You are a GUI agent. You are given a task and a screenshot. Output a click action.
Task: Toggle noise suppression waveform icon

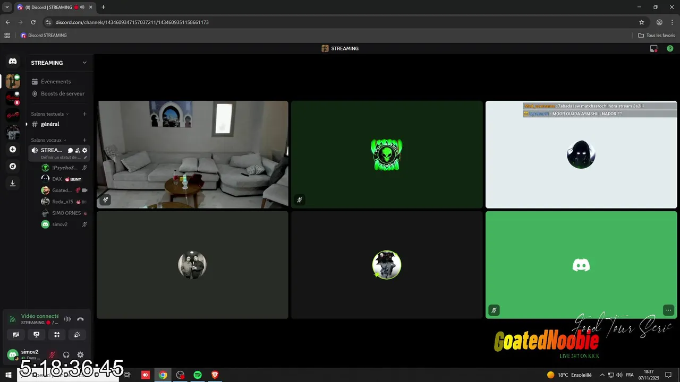pyautogui.click(x=67, y=319)
